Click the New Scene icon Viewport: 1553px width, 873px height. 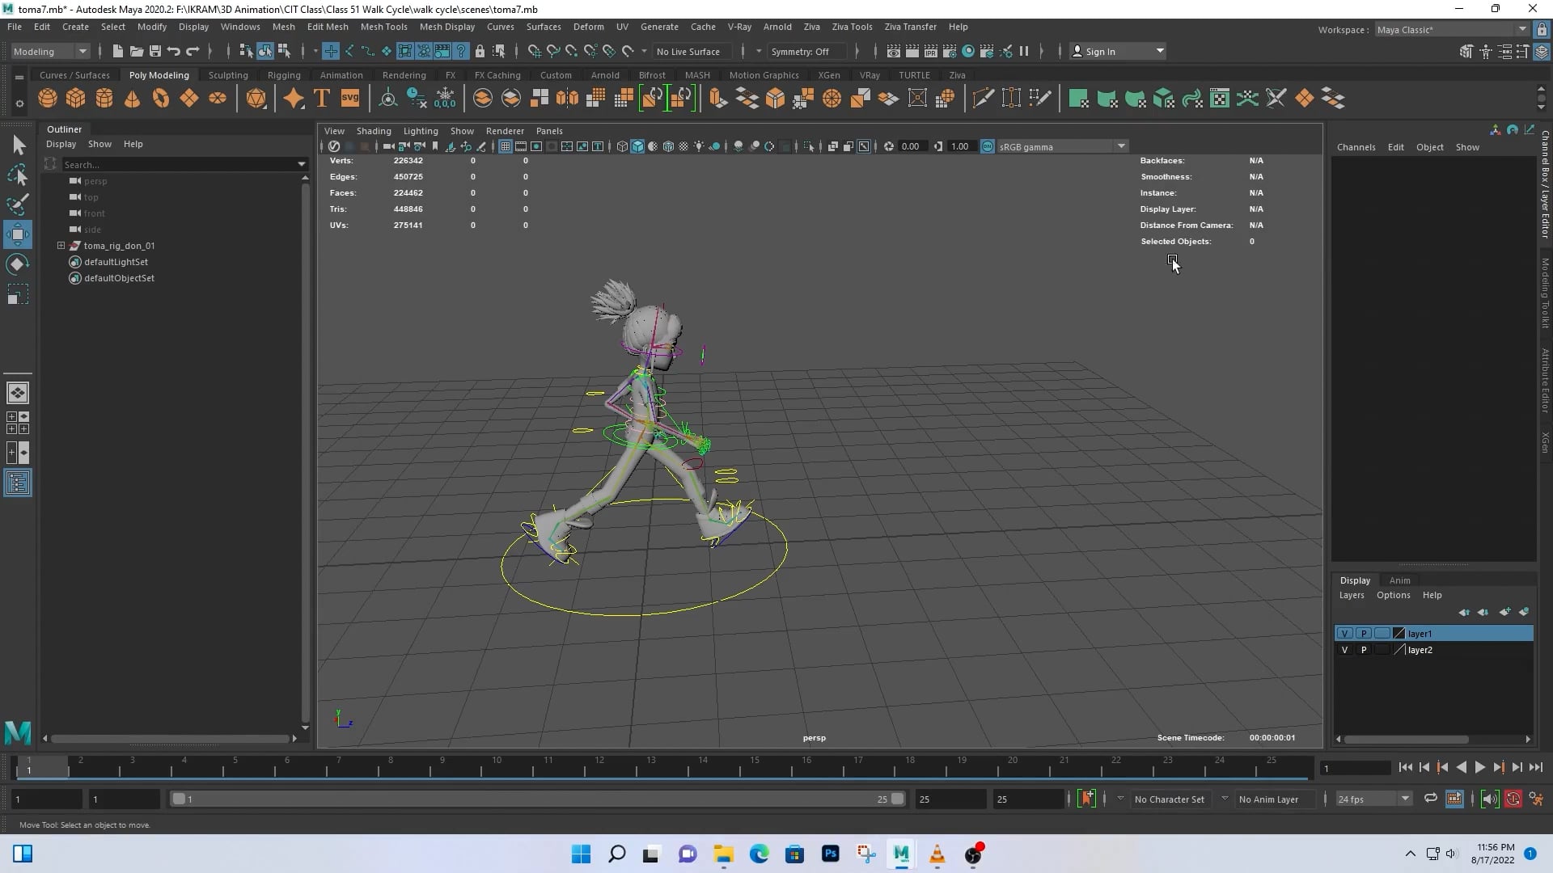(118, 51)
